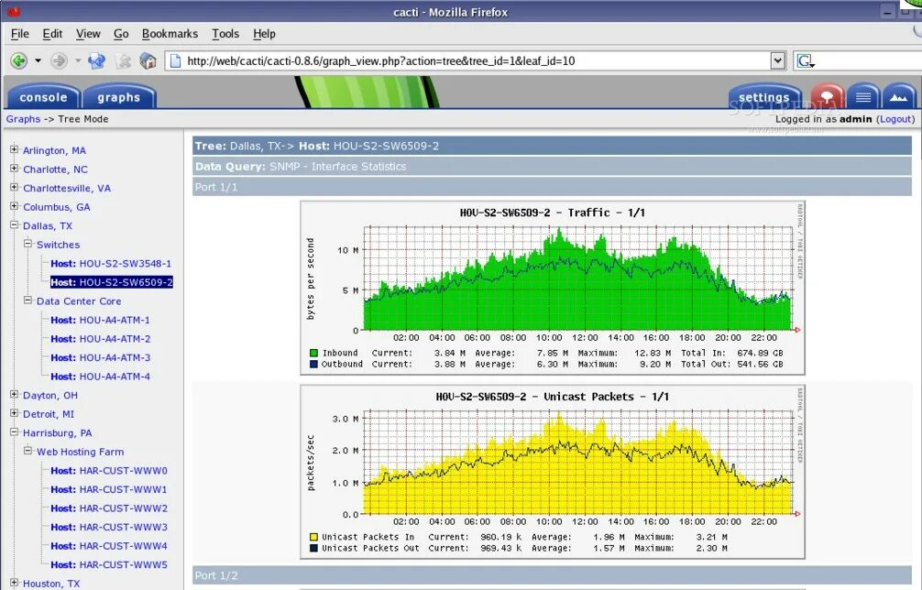Click the Logout link
922x590 pixels.
point(895,119)
